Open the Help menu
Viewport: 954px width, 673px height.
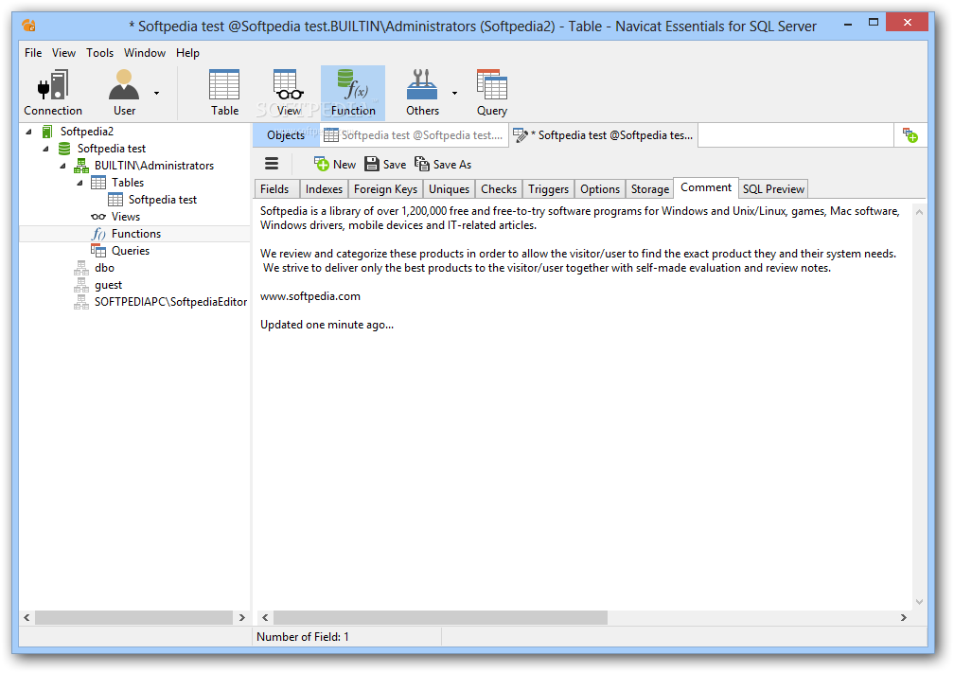coord(188,53)
